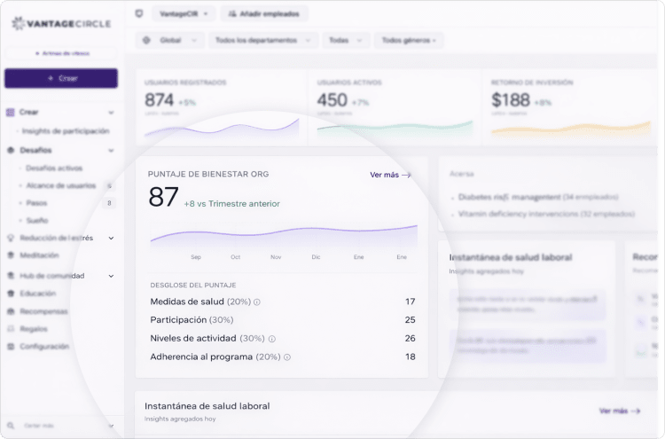The height and width of the screenshot is (439, 665).
Task: Open the Global region filter
Action: (170, 40)
